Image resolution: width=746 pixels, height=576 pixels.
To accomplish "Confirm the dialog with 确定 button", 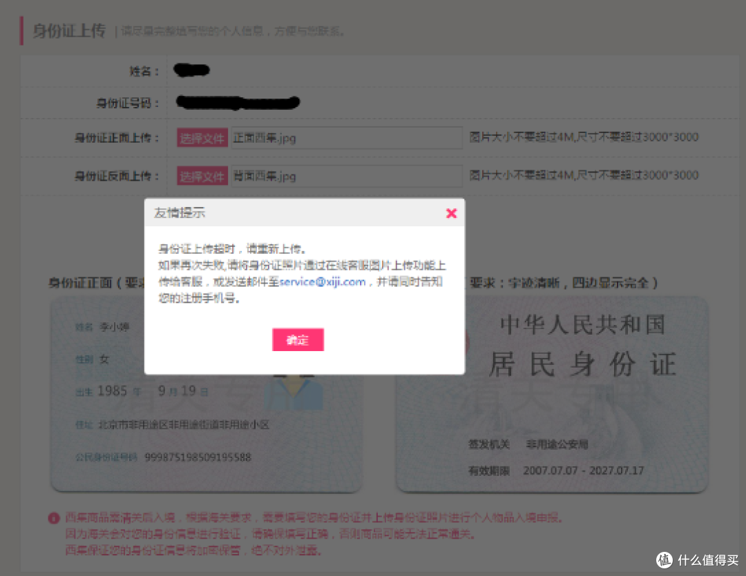I will [x=298, y=339].
